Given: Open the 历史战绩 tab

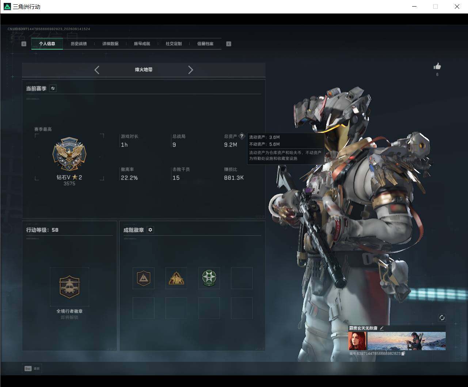Looking at the screenshot, I should (x=79, y=44).
